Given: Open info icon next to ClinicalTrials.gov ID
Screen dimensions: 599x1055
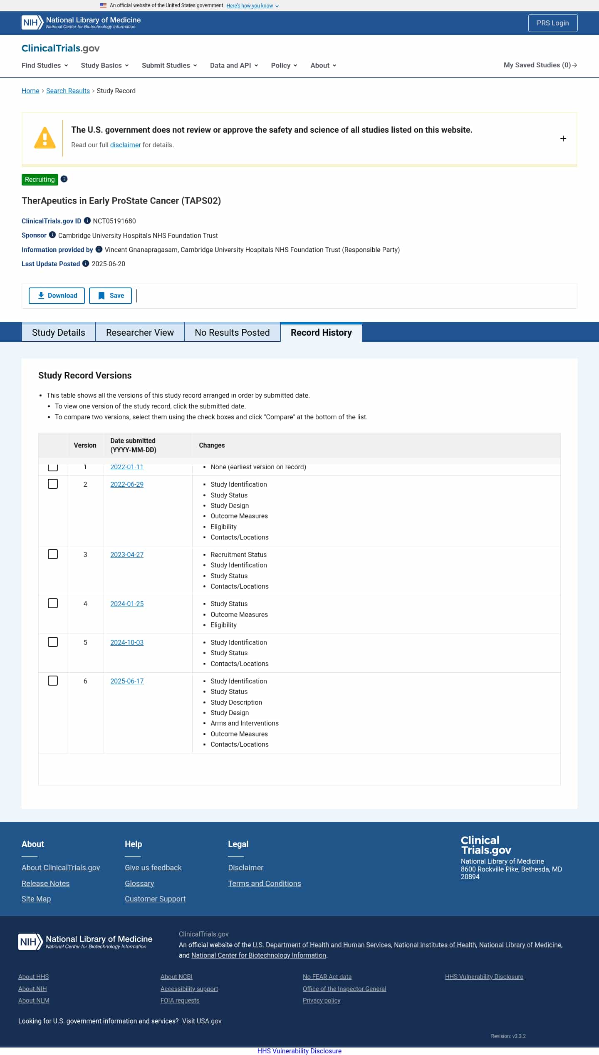Looking at the screenshot, I should coord(87,220).
